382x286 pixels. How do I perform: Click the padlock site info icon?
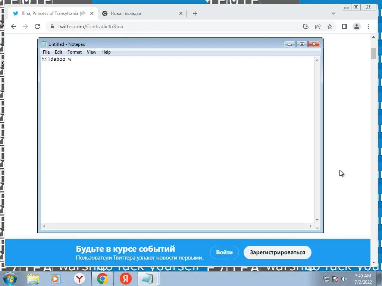52,26
